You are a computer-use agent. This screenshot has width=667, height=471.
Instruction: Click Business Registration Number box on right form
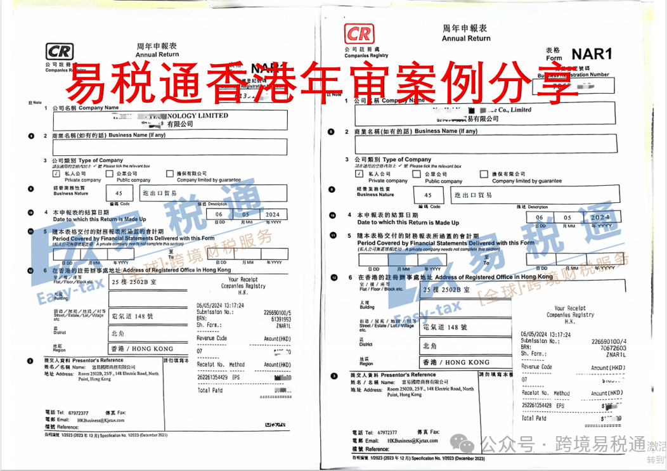[x=574, y=86]
